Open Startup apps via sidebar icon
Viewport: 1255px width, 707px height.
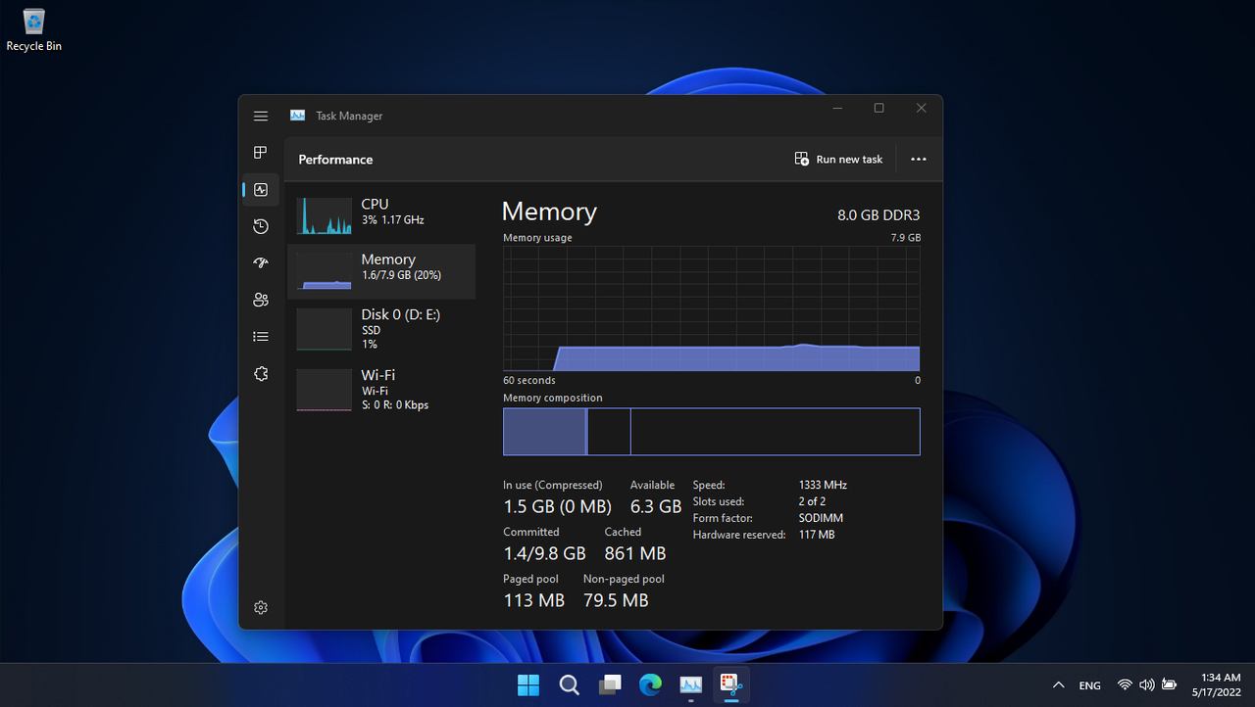261,262
